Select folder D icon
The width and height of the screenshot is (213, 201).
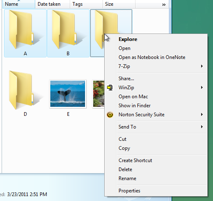click(x=22, y=90)
